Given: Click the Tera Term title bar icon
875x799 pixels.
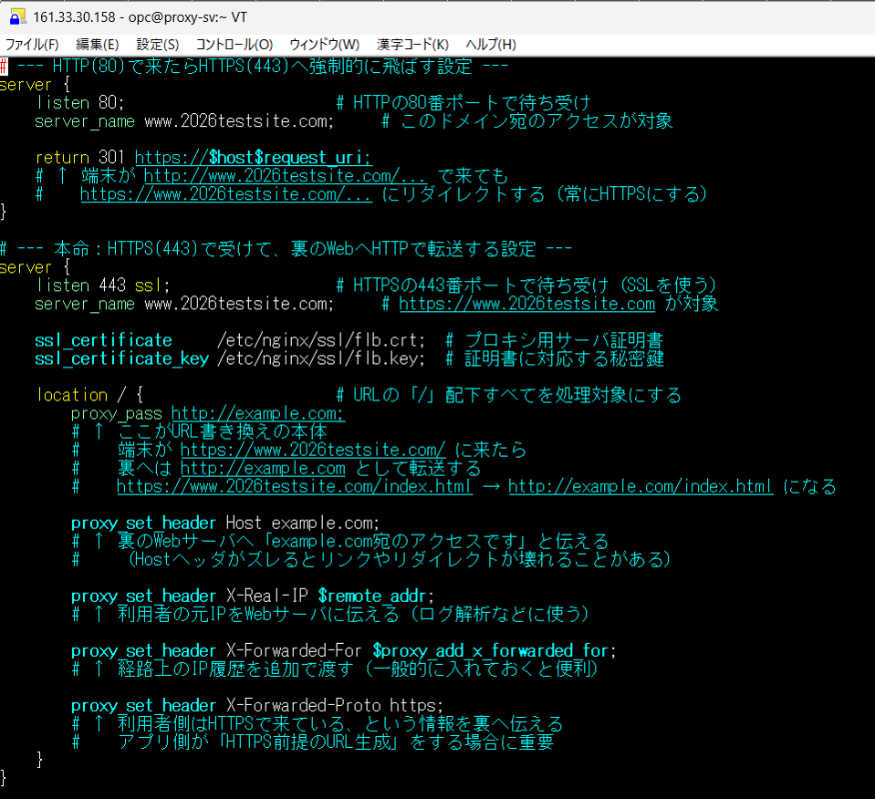Looking at the screenshot, I should pyautogui.click(x=16, y=18).
